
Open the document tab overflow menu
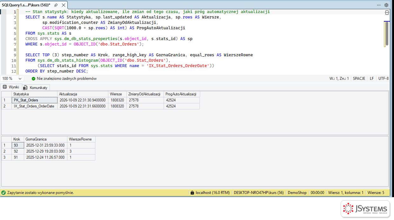(x=378, y=5)
